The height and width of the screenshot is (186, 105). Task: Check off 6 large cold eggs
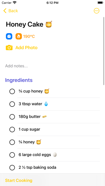pyautogui.click(x=12, y=155)
